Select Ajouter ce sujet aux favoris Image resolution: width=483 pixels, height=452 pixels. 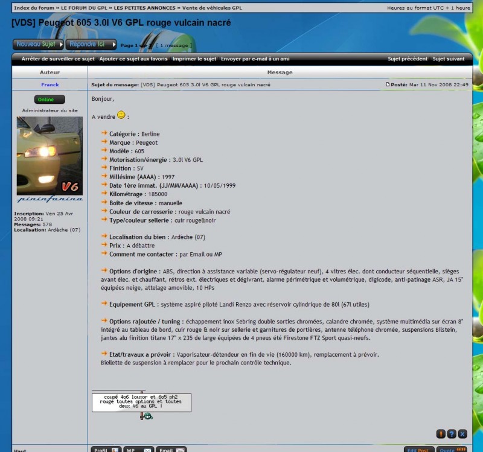(x=133, y=59)
